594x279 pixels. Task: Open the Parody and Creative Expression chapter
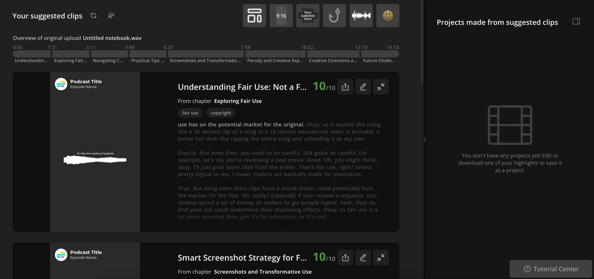(x=275, y=54)
